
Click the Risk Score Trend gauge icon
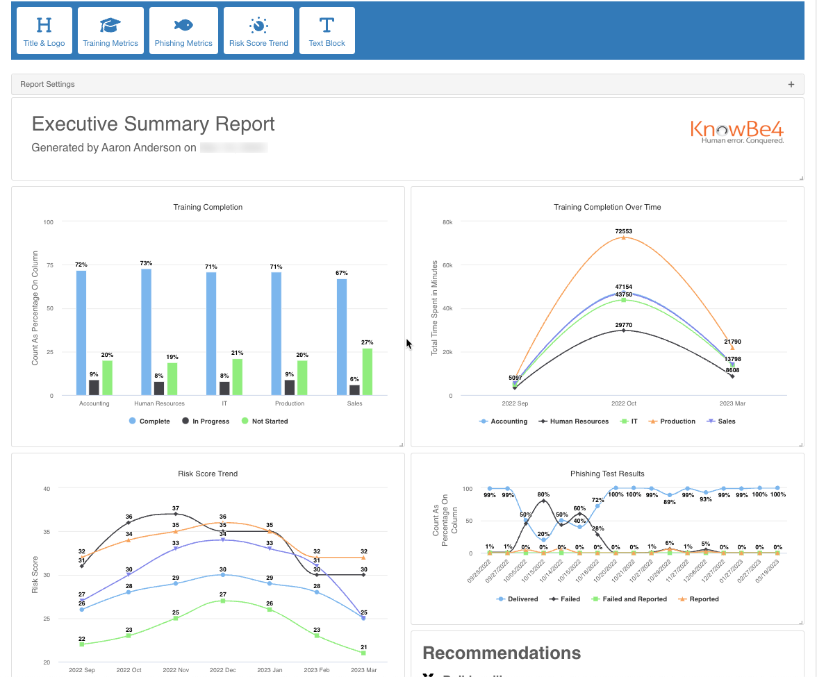[258, 30]
